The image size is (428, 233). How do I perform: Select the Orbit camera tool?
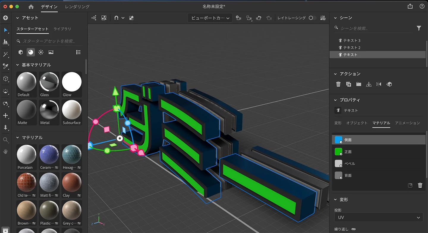5,104
